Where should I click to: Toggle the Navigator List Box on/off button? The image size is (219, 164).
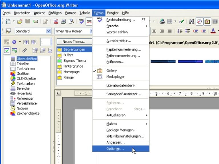click(7, 50)
